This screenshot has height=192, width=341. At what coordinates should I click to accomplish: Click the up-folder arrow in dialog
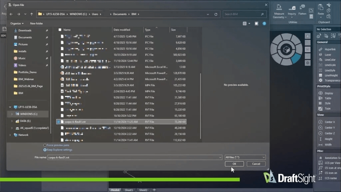32,14
